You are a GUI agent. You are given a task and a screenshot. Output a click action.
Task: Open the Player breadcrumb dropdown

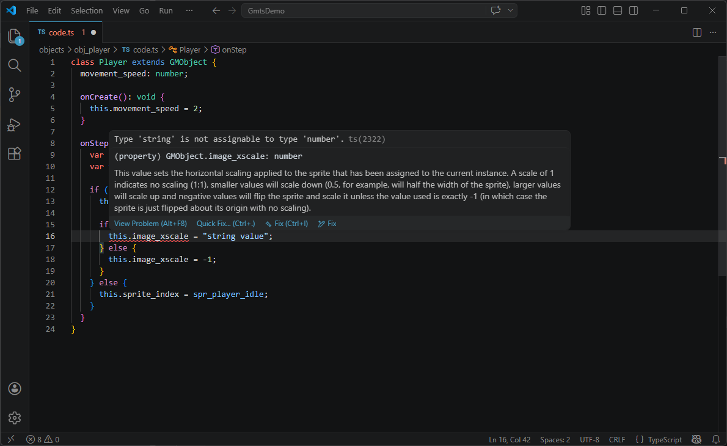(189, 49)
